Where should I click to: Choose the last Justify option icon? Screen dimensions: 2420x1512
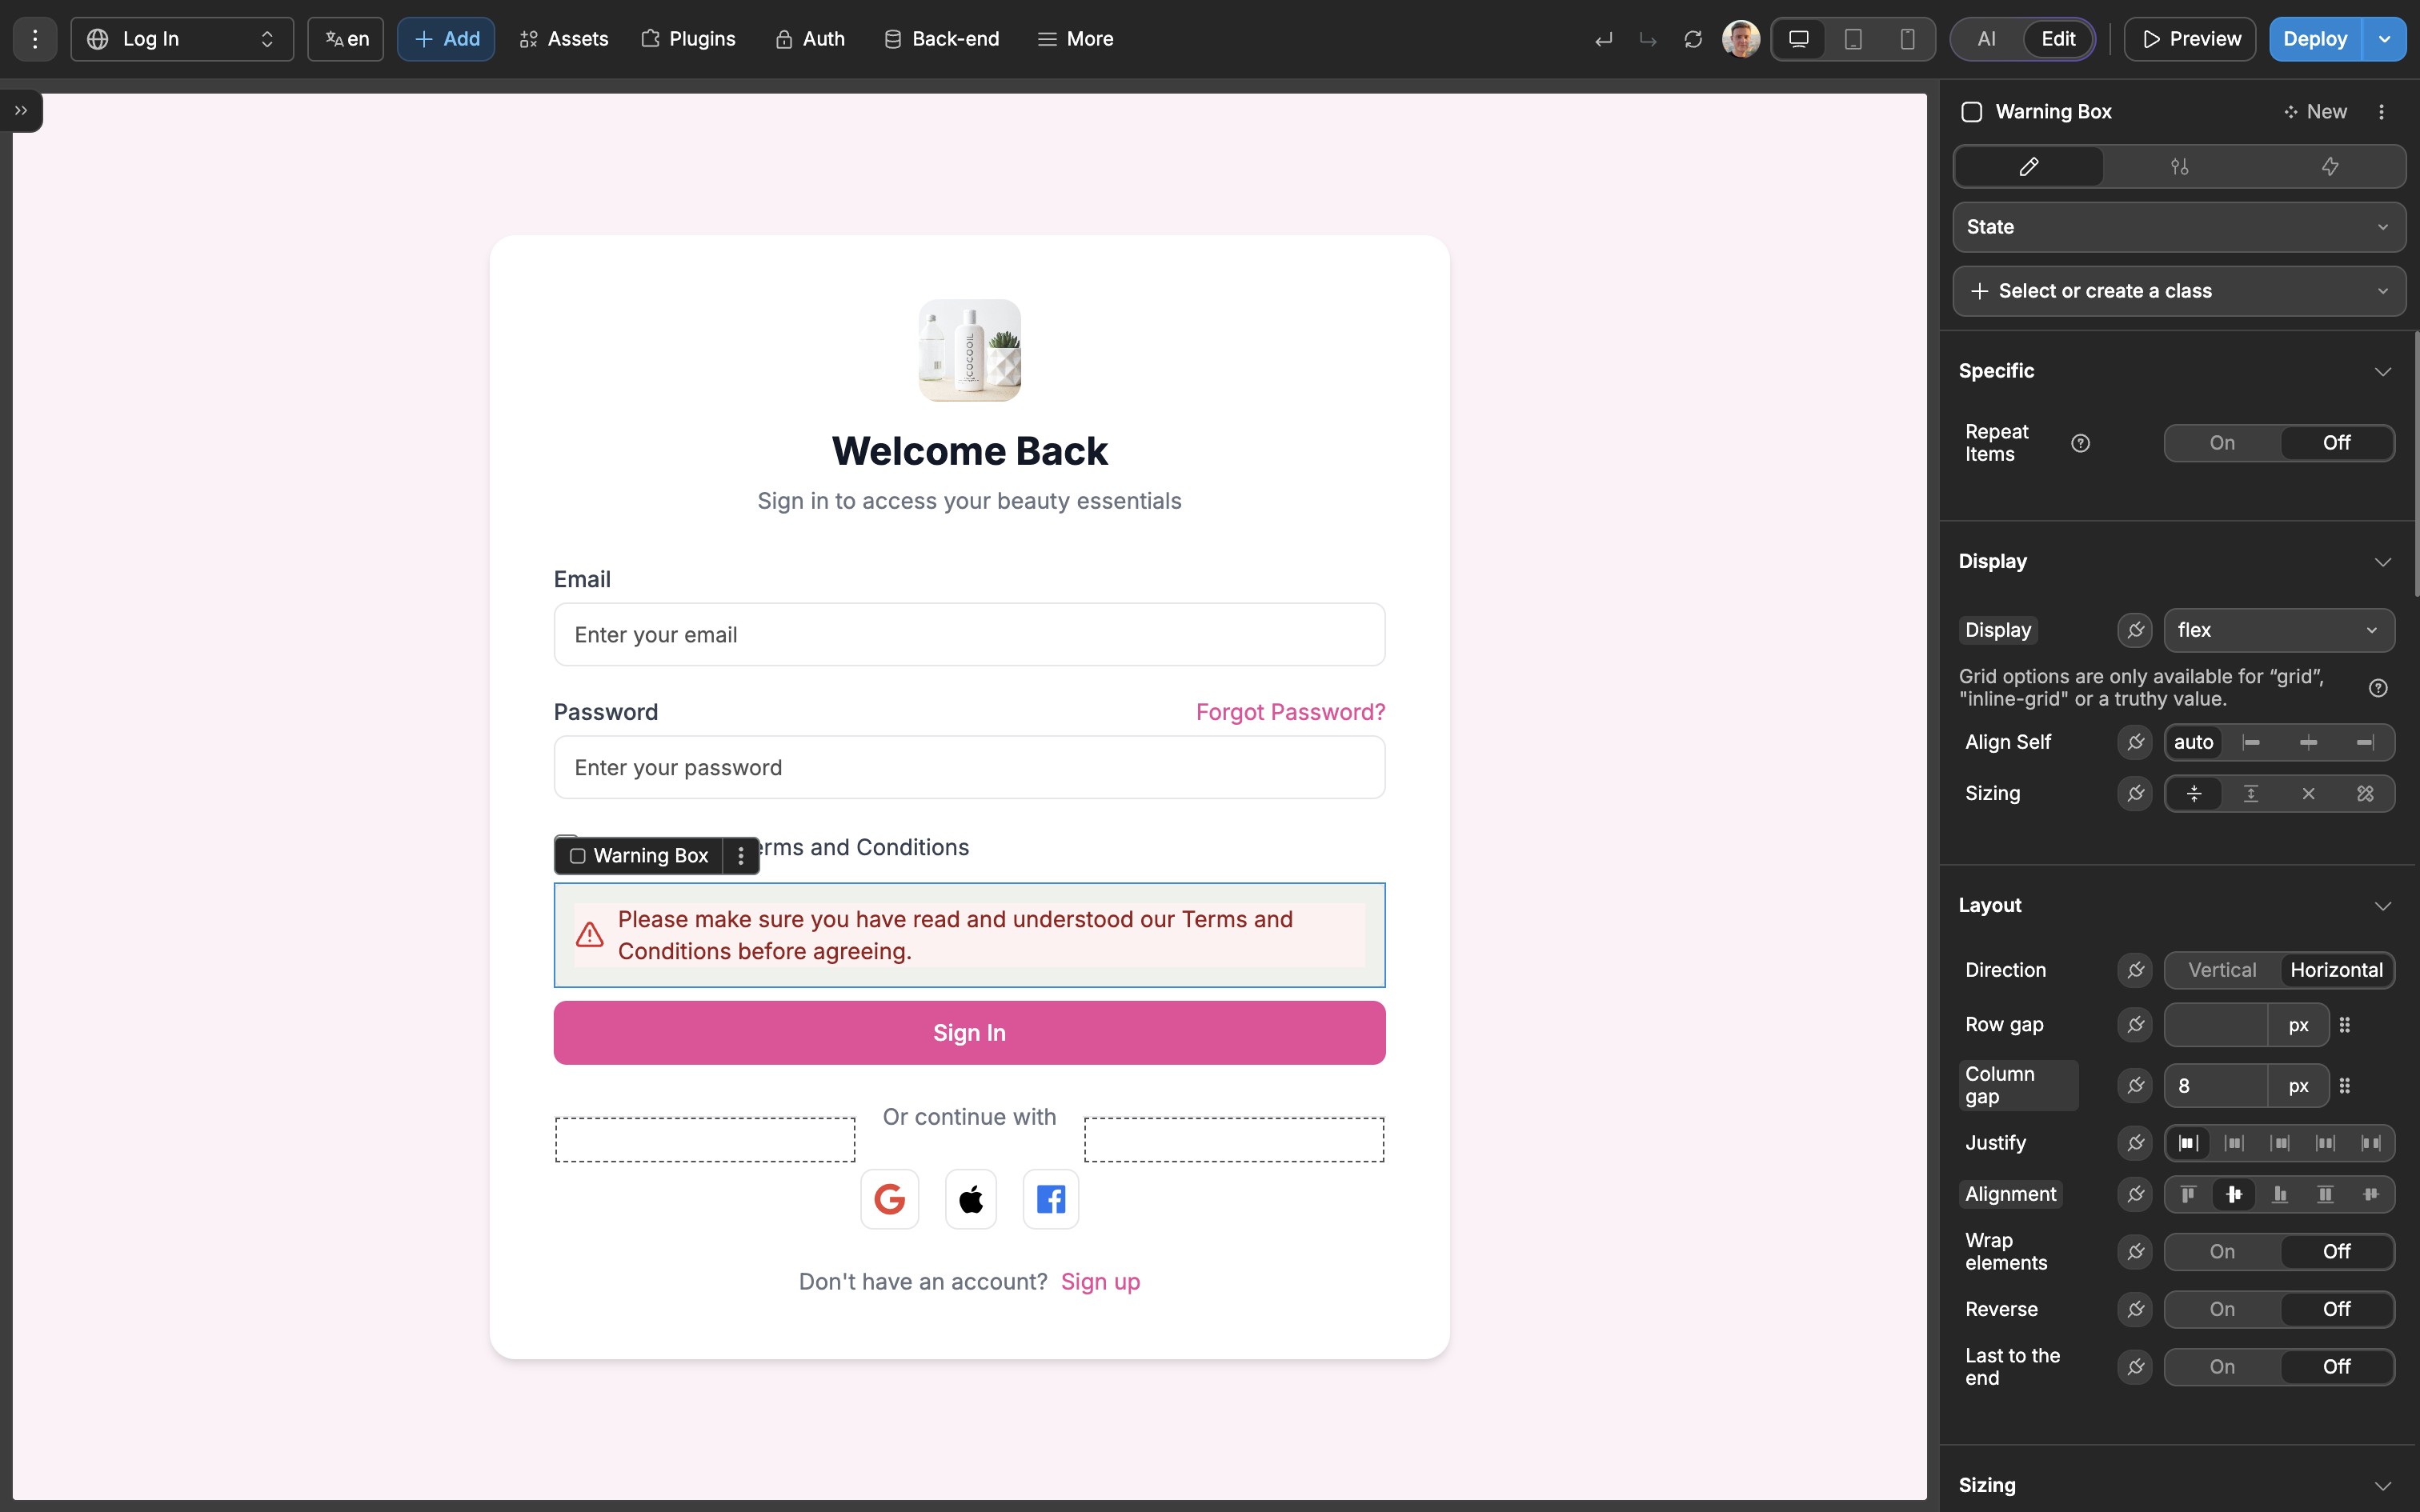[x=2371, y=1143]
